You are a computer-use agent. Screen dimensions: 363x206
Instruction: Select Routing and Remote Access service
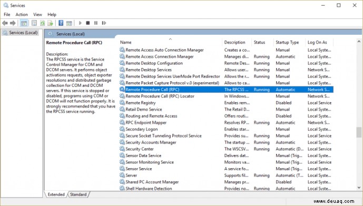(x=151, y=116)
